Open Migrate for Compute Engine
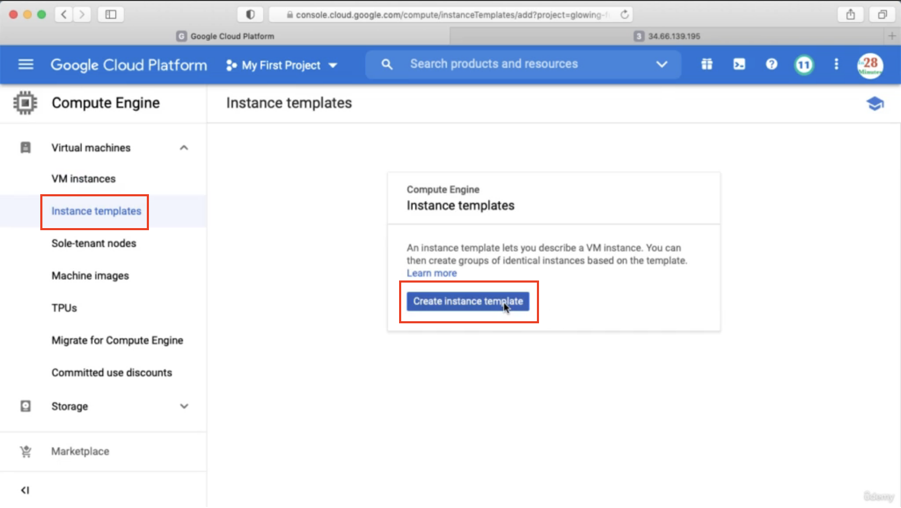 click(117, 340)
